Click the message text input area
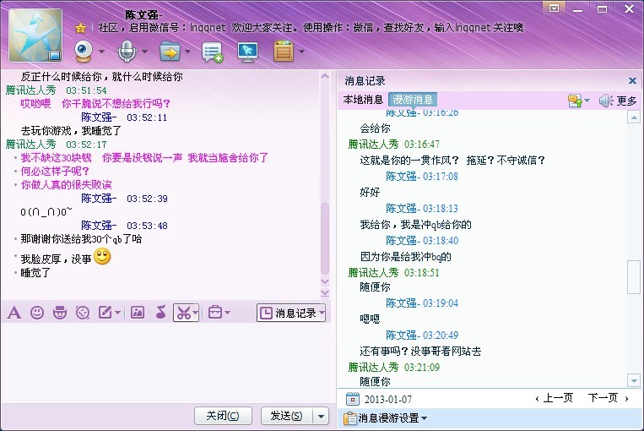The height and width of the screenshot is (431, 644). click(x=168, y=362)
